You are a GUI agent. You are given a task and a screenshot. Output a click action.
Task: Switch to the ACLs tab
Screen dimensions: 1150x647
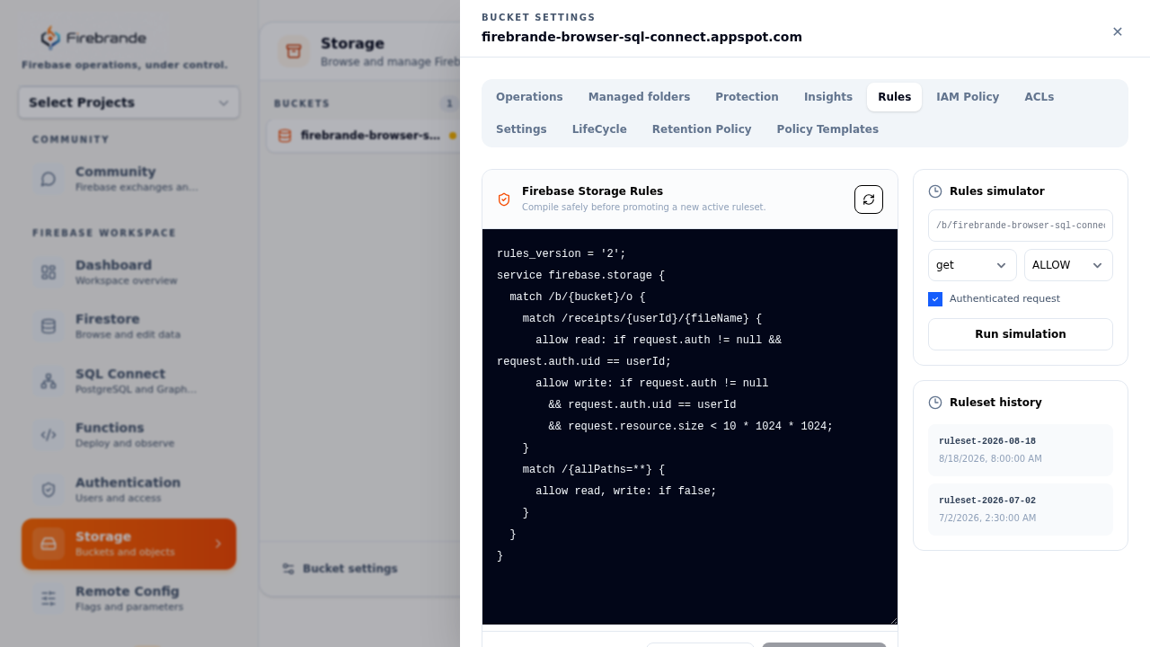(x=1039, y=97)
